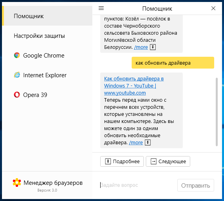Expand the drivers answer via boxed arrow
The height and width of the screenshot is (201, 224).
[148, 143]
